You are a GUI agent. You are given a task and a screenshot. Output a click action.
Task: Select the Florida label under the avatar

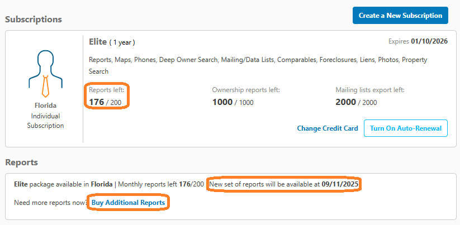[45, 106]
